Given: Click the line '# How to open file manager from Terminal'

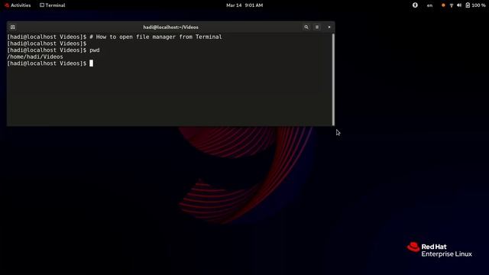Looking at the screenshot, I should [156, 37].
